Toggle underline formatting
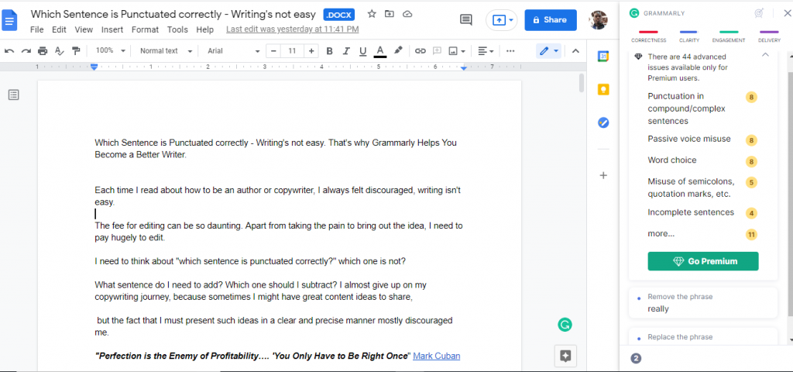 pos(362,50)
